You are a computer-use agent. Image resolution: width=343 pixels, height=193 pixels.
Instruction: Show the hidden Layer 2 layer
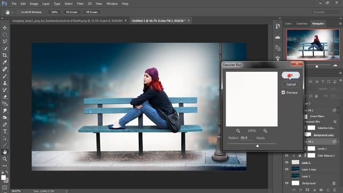click(287, 176)
